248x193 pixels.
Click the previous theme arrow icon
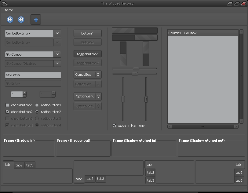coord(10,20)
